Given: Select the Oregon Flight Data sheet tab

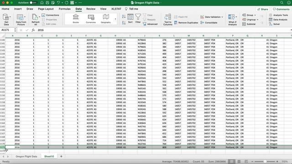Looking at the screenshot, I should 26,156.
